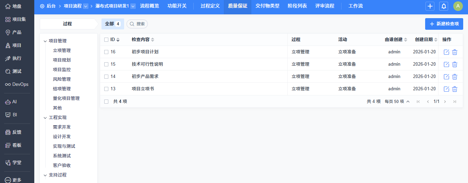
Task: Click the delete icon for 技术可行性说明 row
Action: pyautogui.click(x=455, y=64)
